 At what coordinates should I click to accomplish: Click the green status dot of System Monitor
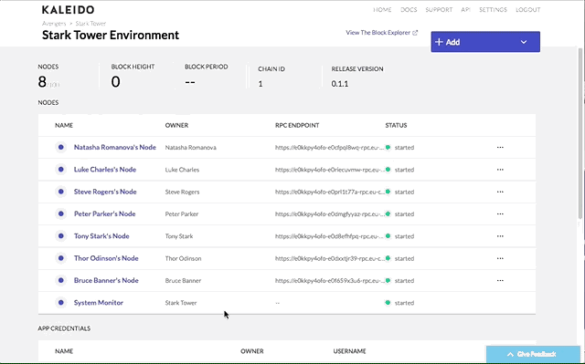(388, 303)
